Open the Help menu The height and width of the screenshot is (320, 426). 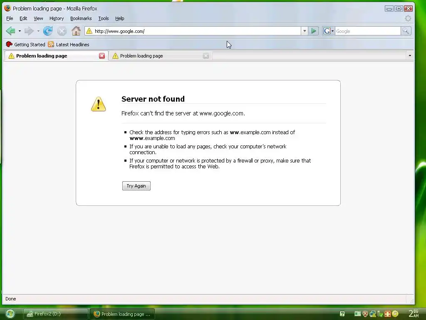119,18
